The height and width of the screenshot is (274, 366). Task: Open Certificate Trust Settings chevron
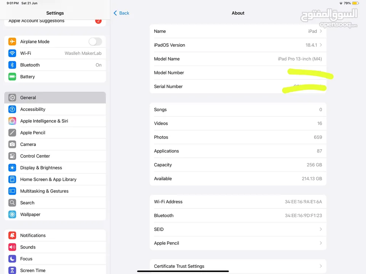321,266
